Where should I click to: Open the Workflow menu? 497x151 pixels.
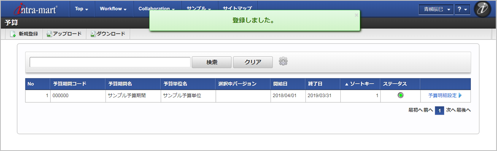click(113, 9)
